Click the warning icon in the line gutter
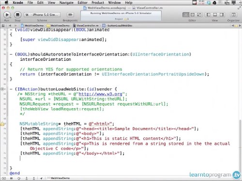Viewport: 242px width, 181px height. tap(2, 124)
